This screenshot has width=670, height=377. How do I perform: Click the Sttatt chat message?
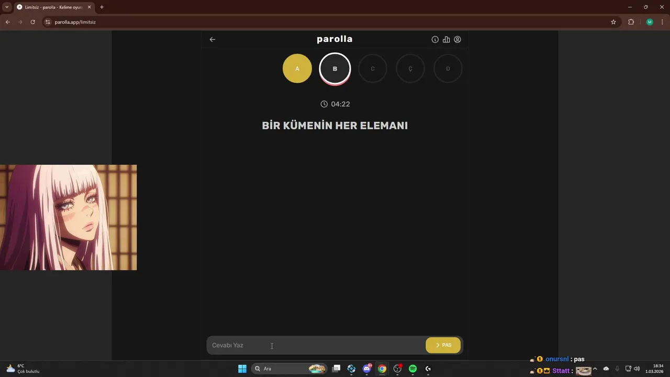(561, 371)
